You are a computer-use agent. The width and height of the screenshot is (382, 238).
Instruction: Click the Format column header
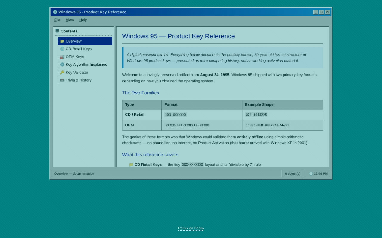click(x=202, y=105)
